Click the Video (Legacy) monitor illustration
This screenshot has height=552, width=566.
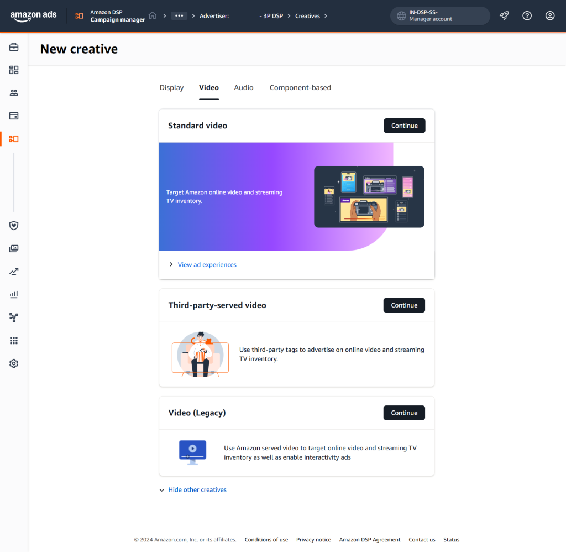192,452
